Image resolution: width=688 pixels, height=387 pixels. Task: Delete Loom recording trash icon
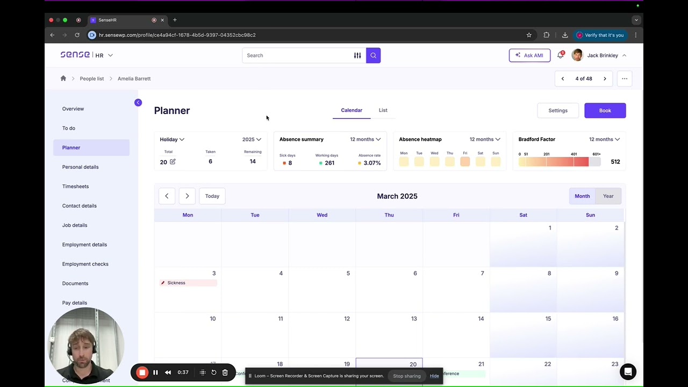pos(225,372)
